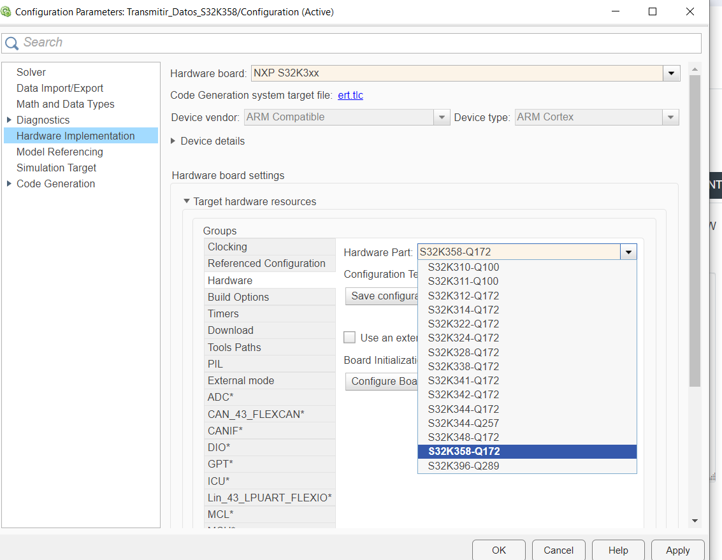Open the ert.tlc link
Image resolution: width=722 pixels, height=560 pixels.
tap(350, 95)
